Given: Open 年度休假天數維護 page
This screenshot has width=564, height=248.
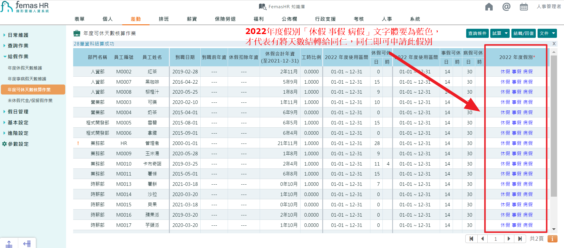Looking at the screenshot, I should click(x=25, y=68).
